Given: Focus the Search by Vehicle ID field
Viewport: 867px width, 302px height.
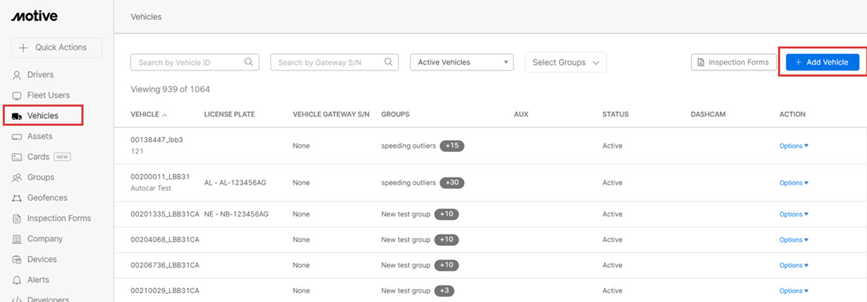Looking at the screenshot, I should click(194, 62).
